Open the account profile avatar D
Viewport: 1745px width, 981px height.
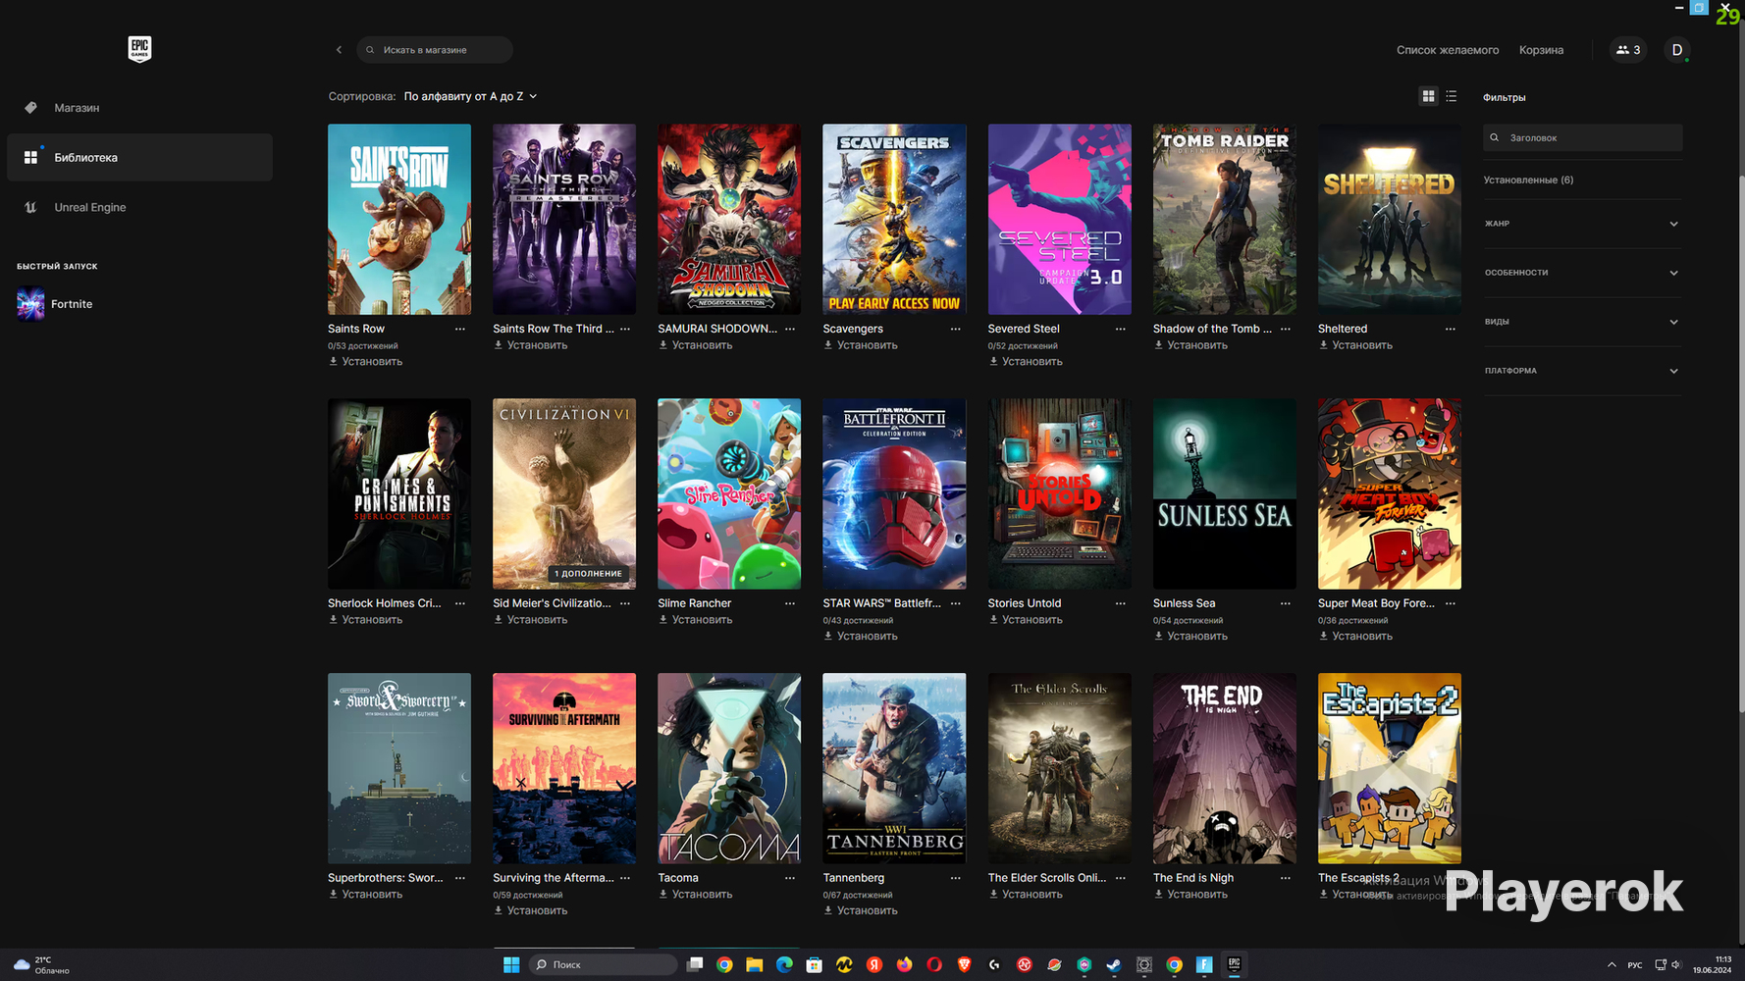tap(1677, 50)
